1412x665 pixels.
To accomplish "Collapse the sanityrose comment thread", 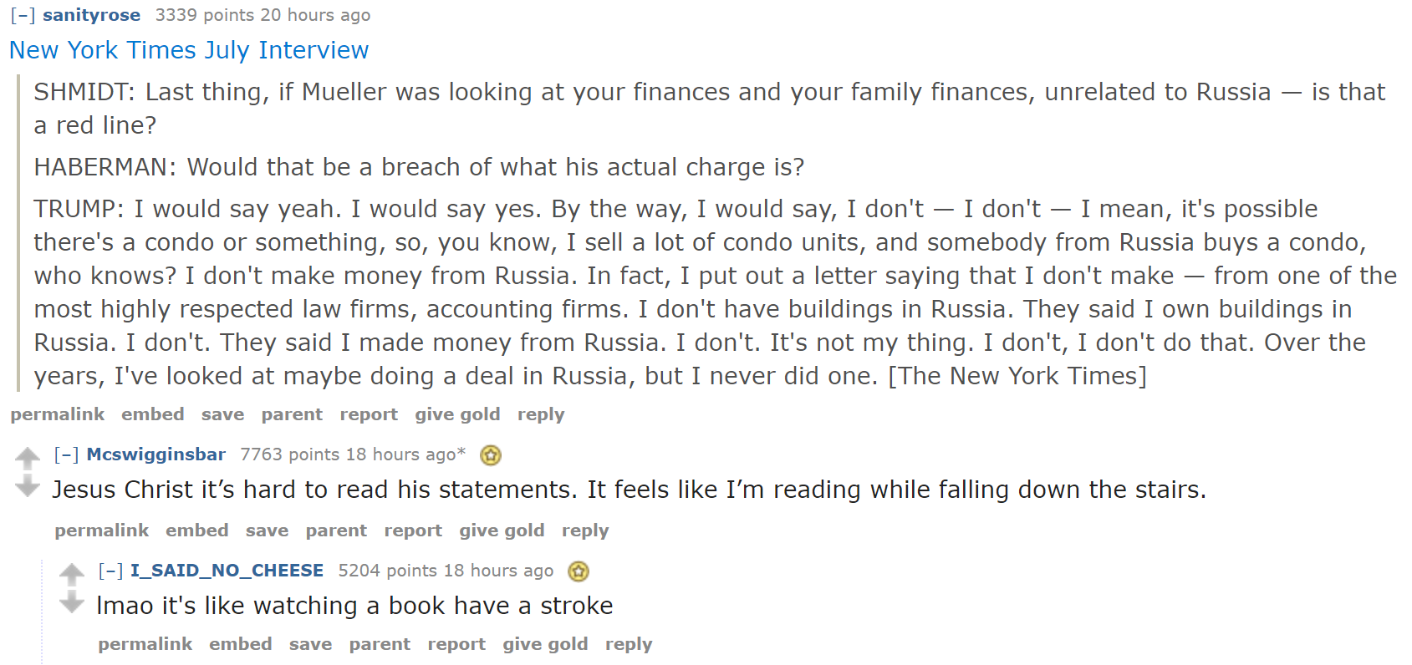I will [x=23, y=16].
